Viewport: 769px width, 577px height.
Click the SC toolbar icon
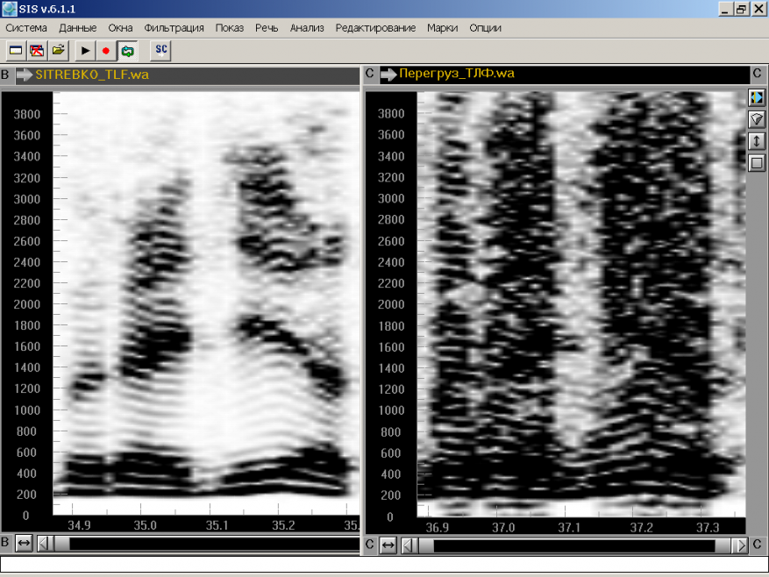click(160, 50)
